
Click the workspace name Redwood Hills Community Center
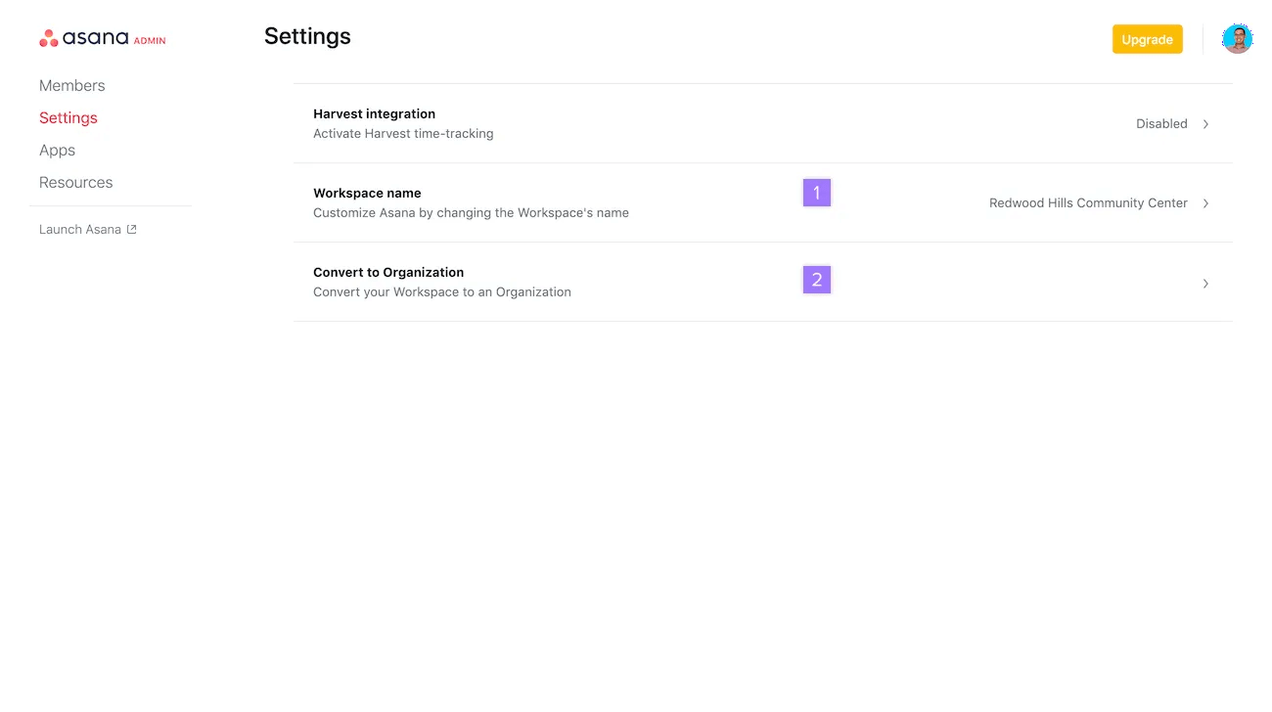tap(1087, 202)
